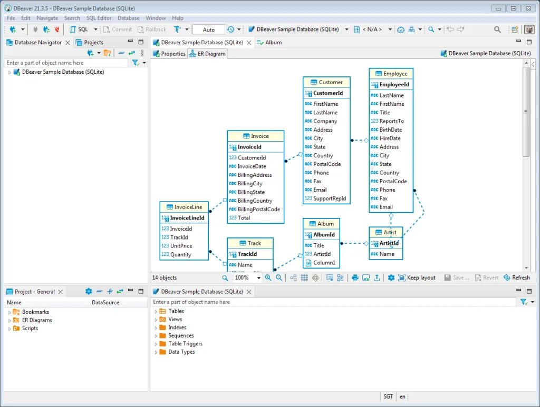This screenshot has height=407, width=540.
Task: Click the new folder icon in Database Navigator
Action: point(108,53)
